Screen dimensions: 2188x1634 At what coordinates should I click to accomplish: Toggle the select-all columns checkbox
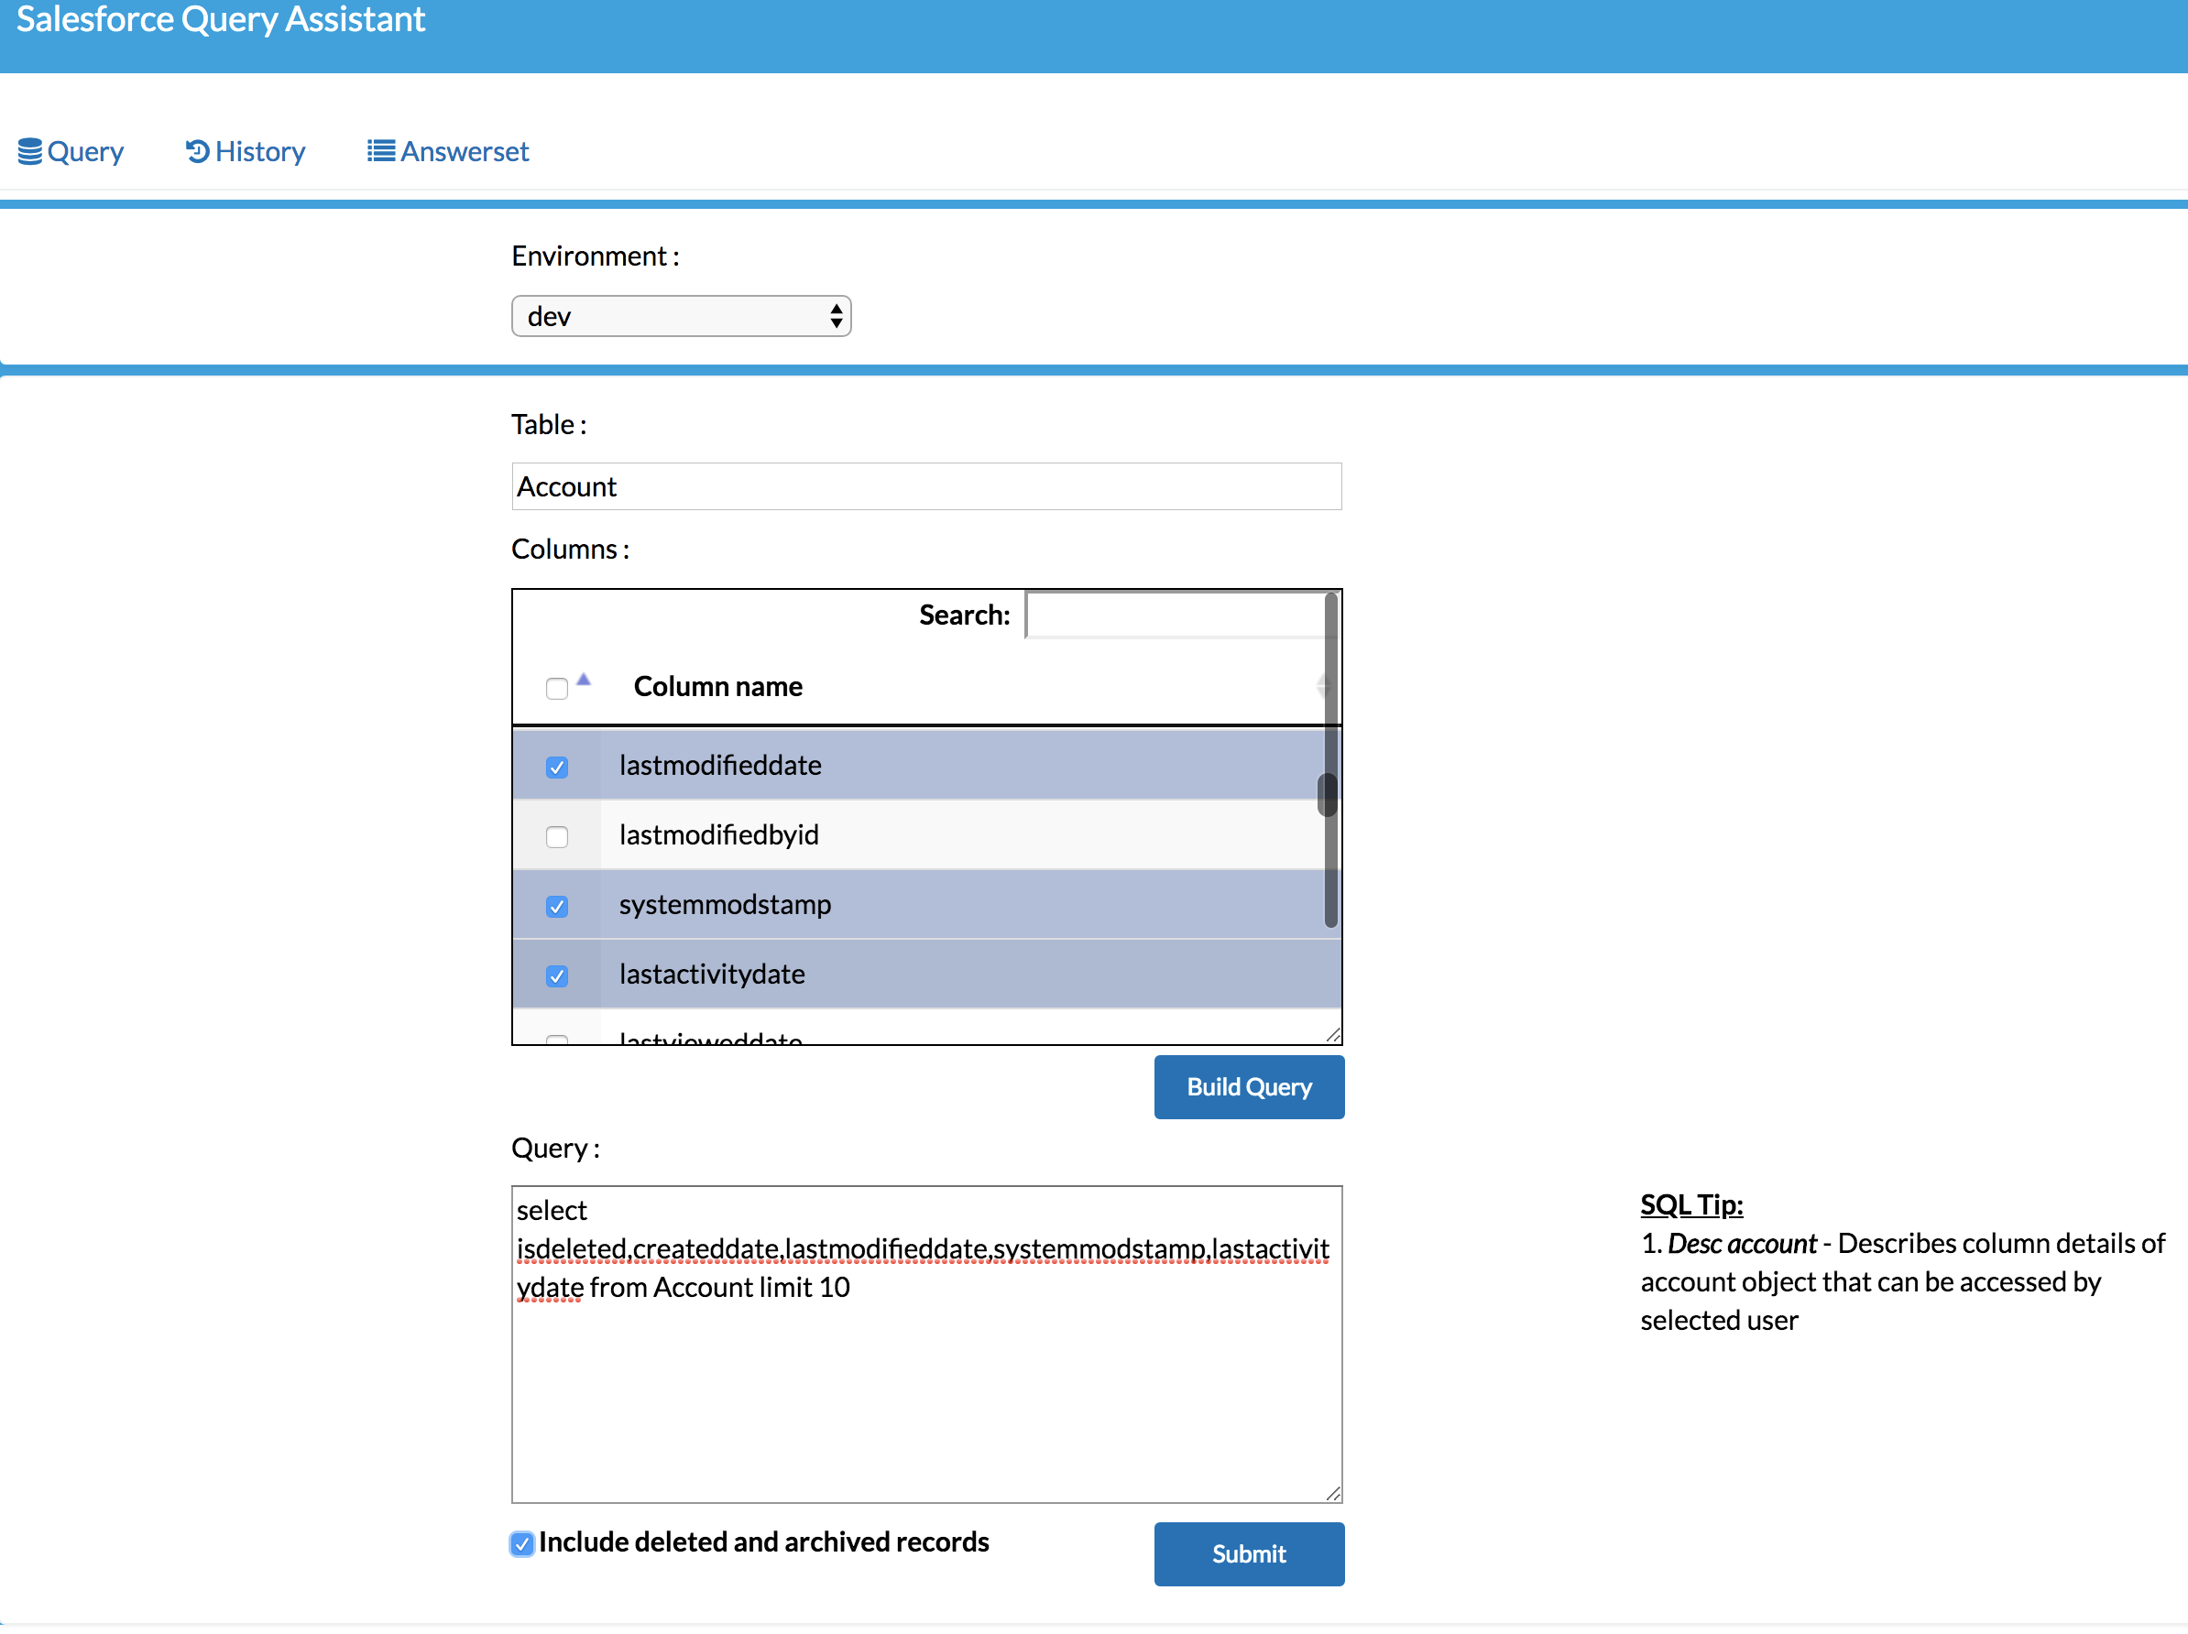pyautogui.click(x=557, y=689)
